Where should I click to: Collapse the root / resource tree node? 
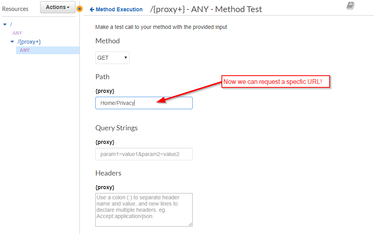[5, 24]
